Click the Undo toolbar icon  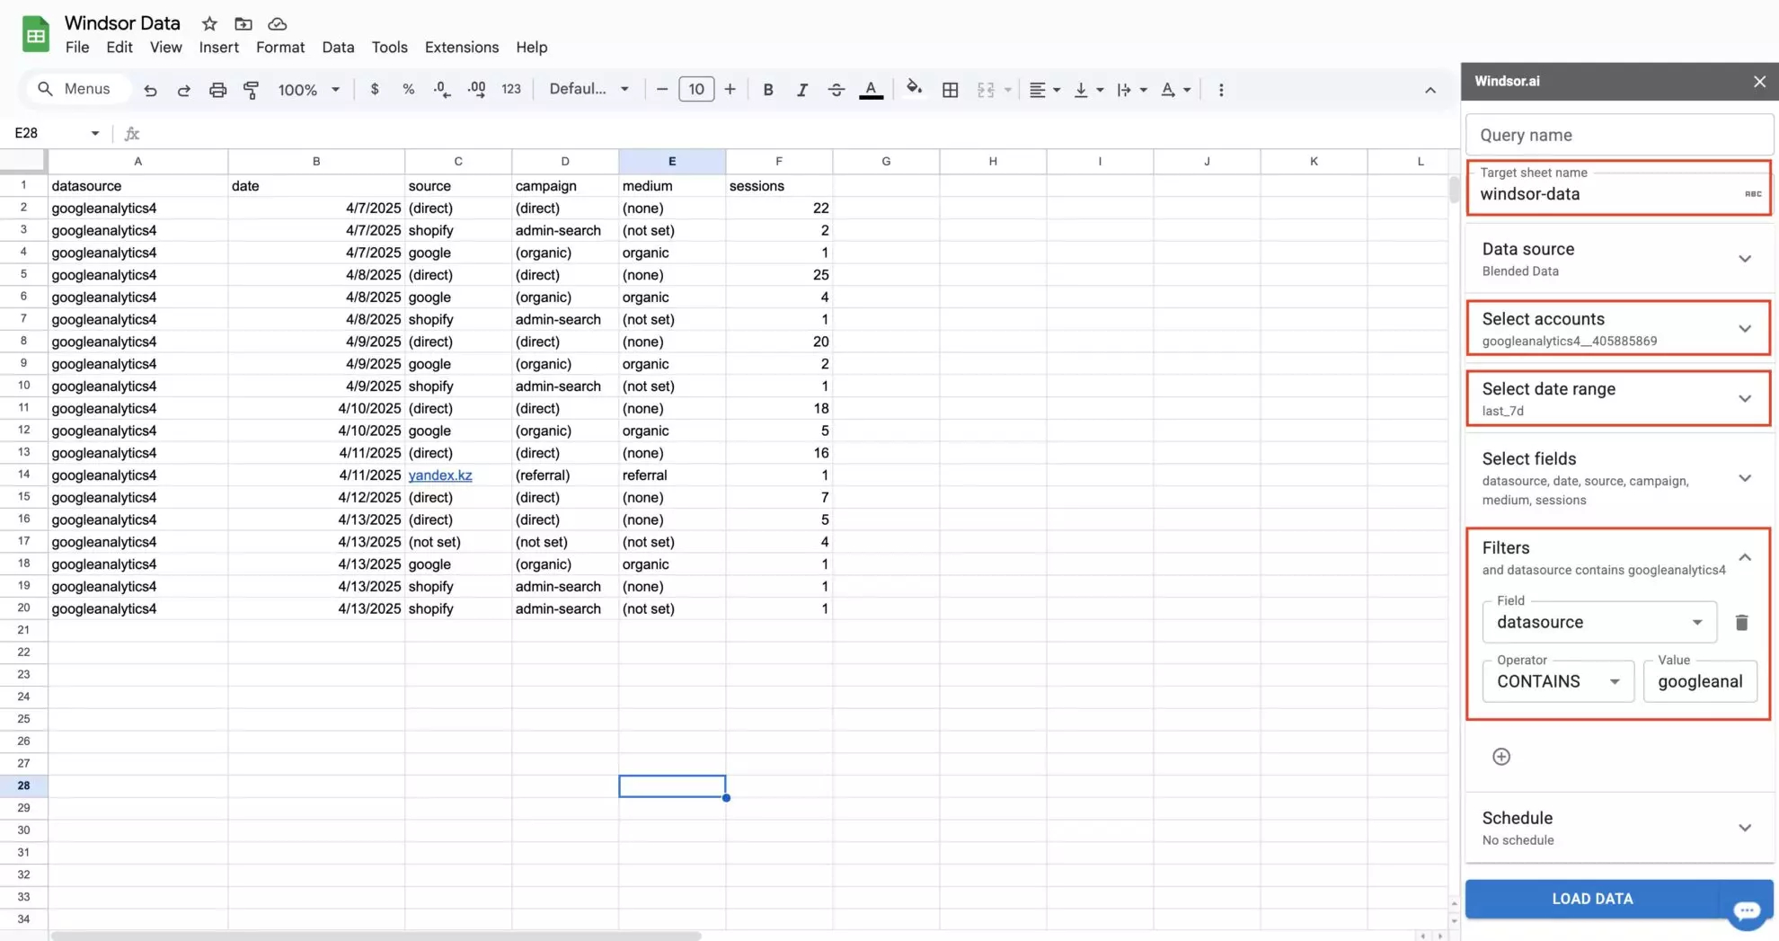[x=150, y=89]
